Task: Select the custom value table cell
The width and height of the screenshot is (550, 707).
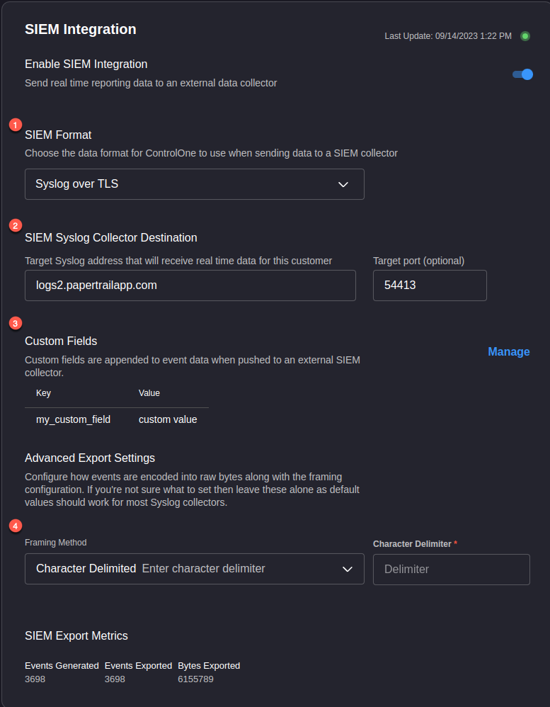Action: point(168,420)
